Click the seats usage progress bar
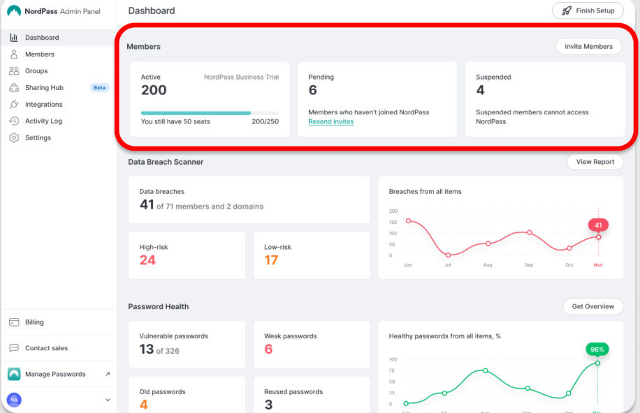Image resolution: width=640 pixels, height=413 pixels. click(210, 112)
